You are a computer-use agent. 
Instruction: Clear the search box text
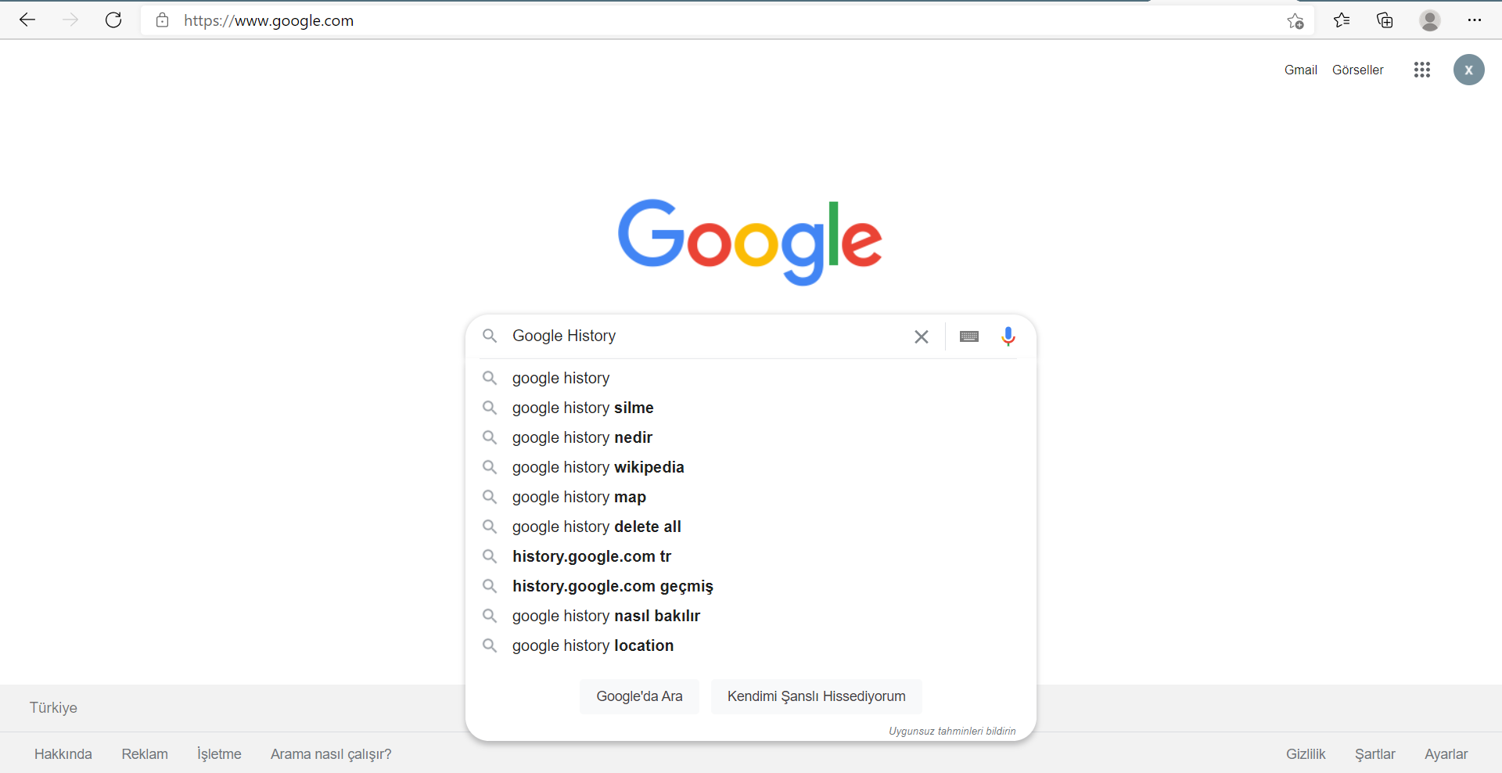(921, 336)
